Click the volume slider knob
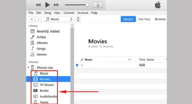Viewport: 192px width, 104px height. pos(87,5)
